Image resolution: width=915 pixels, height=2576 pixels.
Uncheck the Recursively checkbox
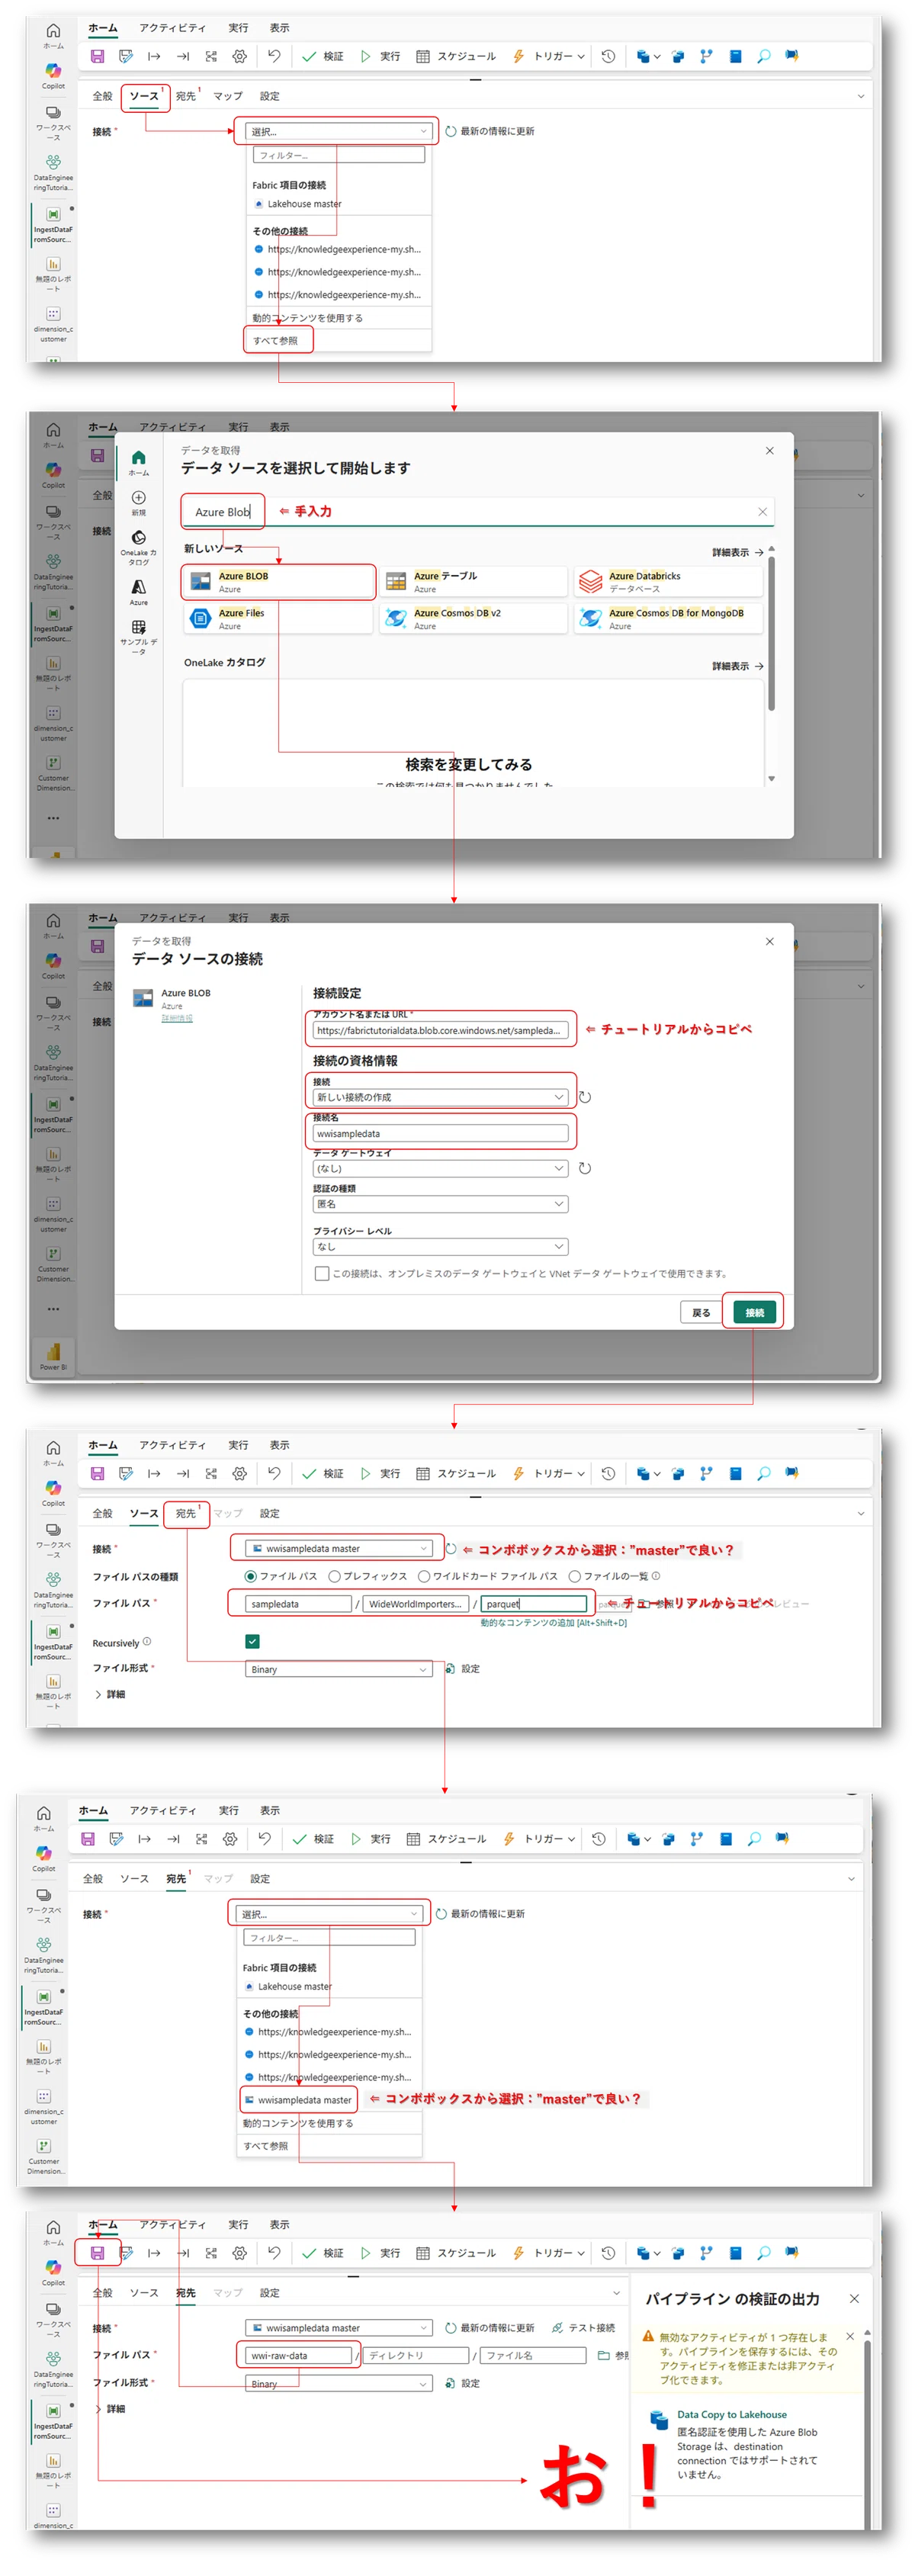click(x=252, y=1641)
